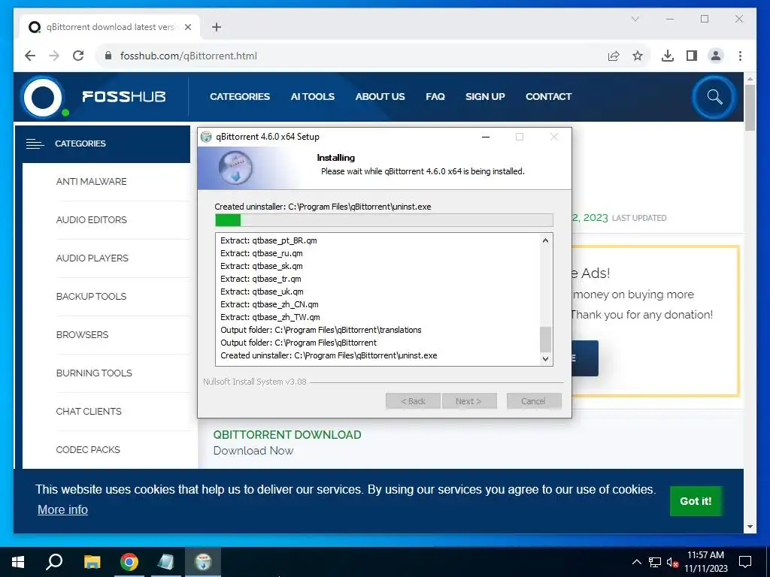
Task: Open File Explorer from taskbar
Action: [92, 562]
